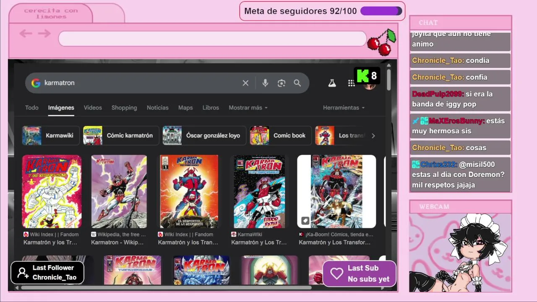The height and width of the screenshot is (302, 537).
Task: Click the Last Sub heart icon
Action: pyautogui.click(x=336, y=273)
